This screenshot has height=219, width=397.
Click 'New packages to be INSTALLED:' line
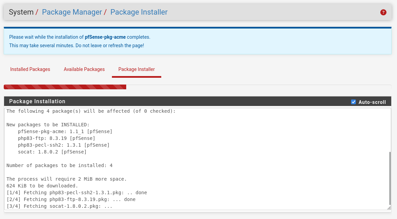(x=48, y=125)
